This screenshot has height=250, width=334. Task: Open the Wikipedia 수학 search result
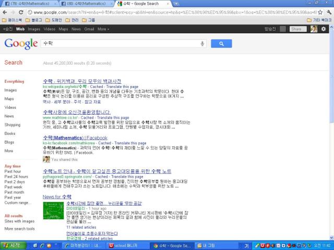click(82, 81)
